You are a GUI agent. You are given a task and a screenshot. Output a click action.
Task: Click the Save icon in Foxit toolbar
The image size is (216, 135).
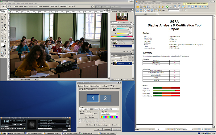coord(141,6)
